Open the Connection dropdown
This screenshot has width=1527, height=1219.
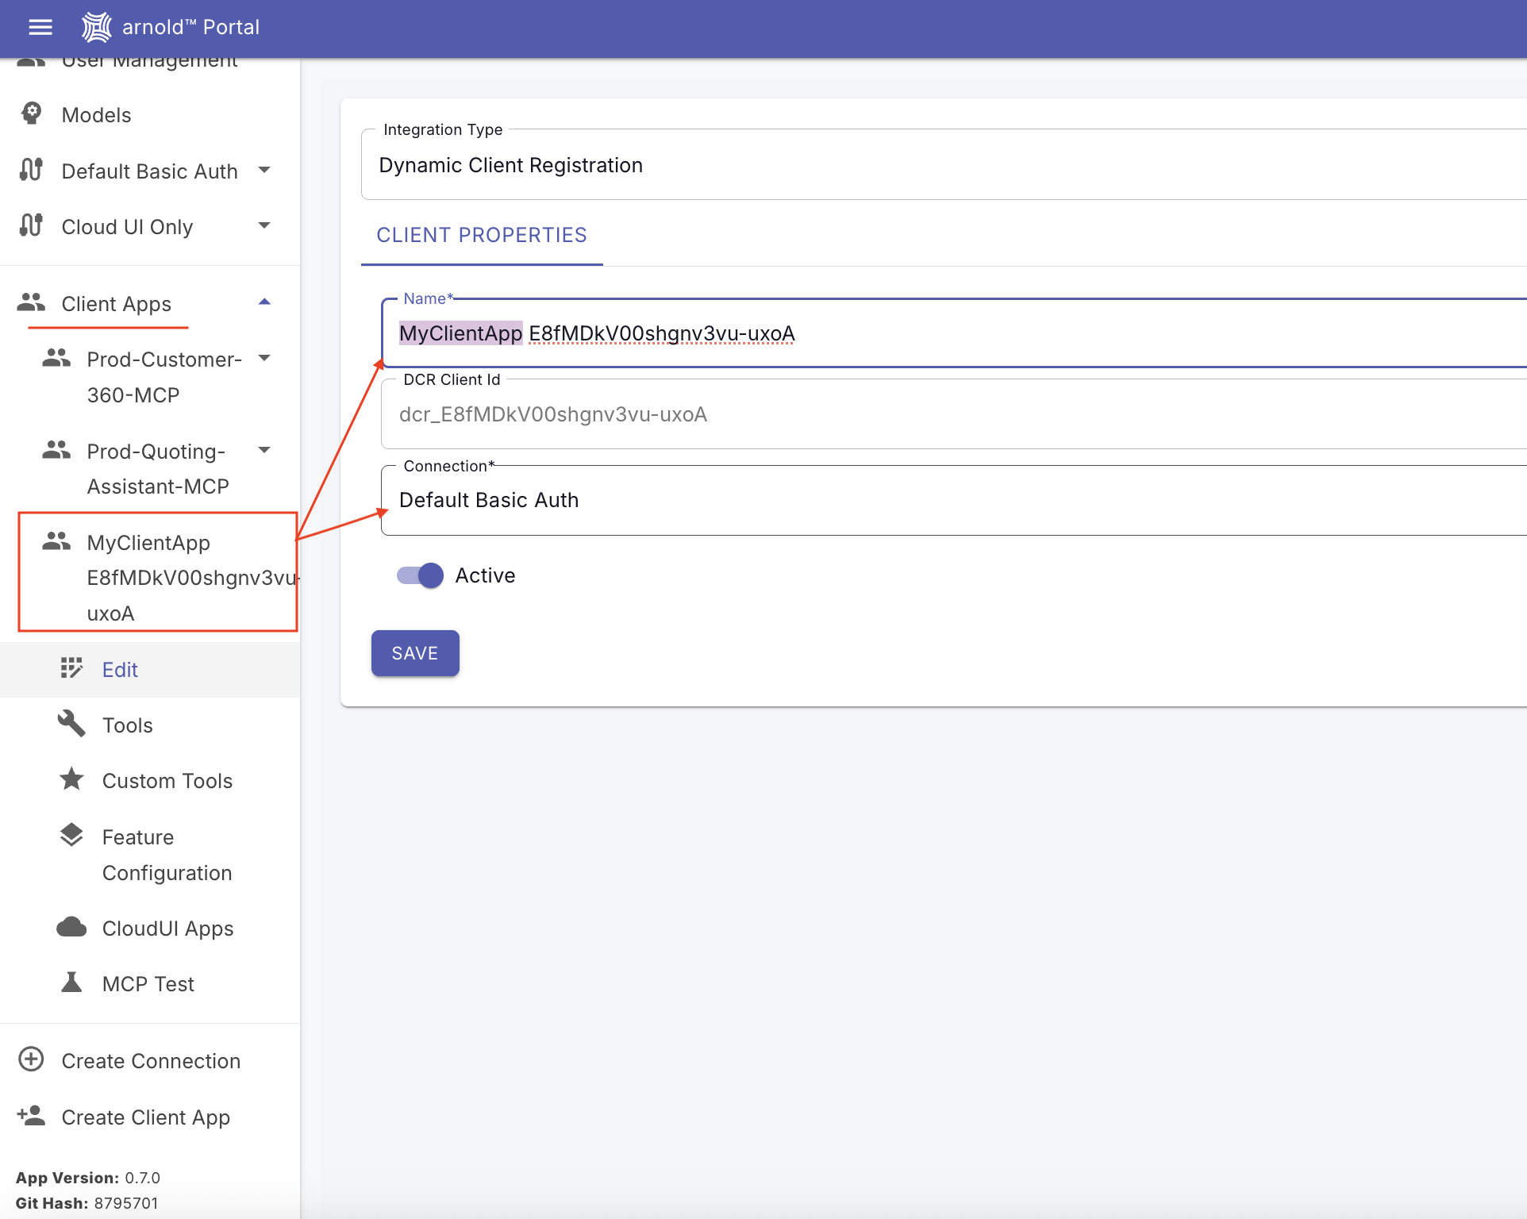point(953,500)
